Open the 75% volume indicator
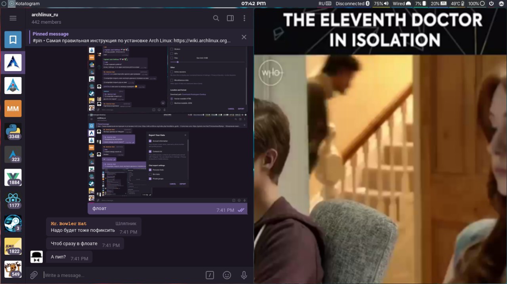The width and height of the screenshot is (507, 284). point(381,4)
